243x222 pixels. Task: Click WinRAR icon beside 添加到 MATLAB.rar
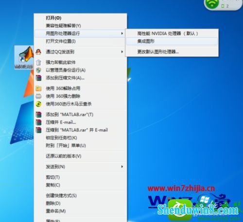(38, 115)
